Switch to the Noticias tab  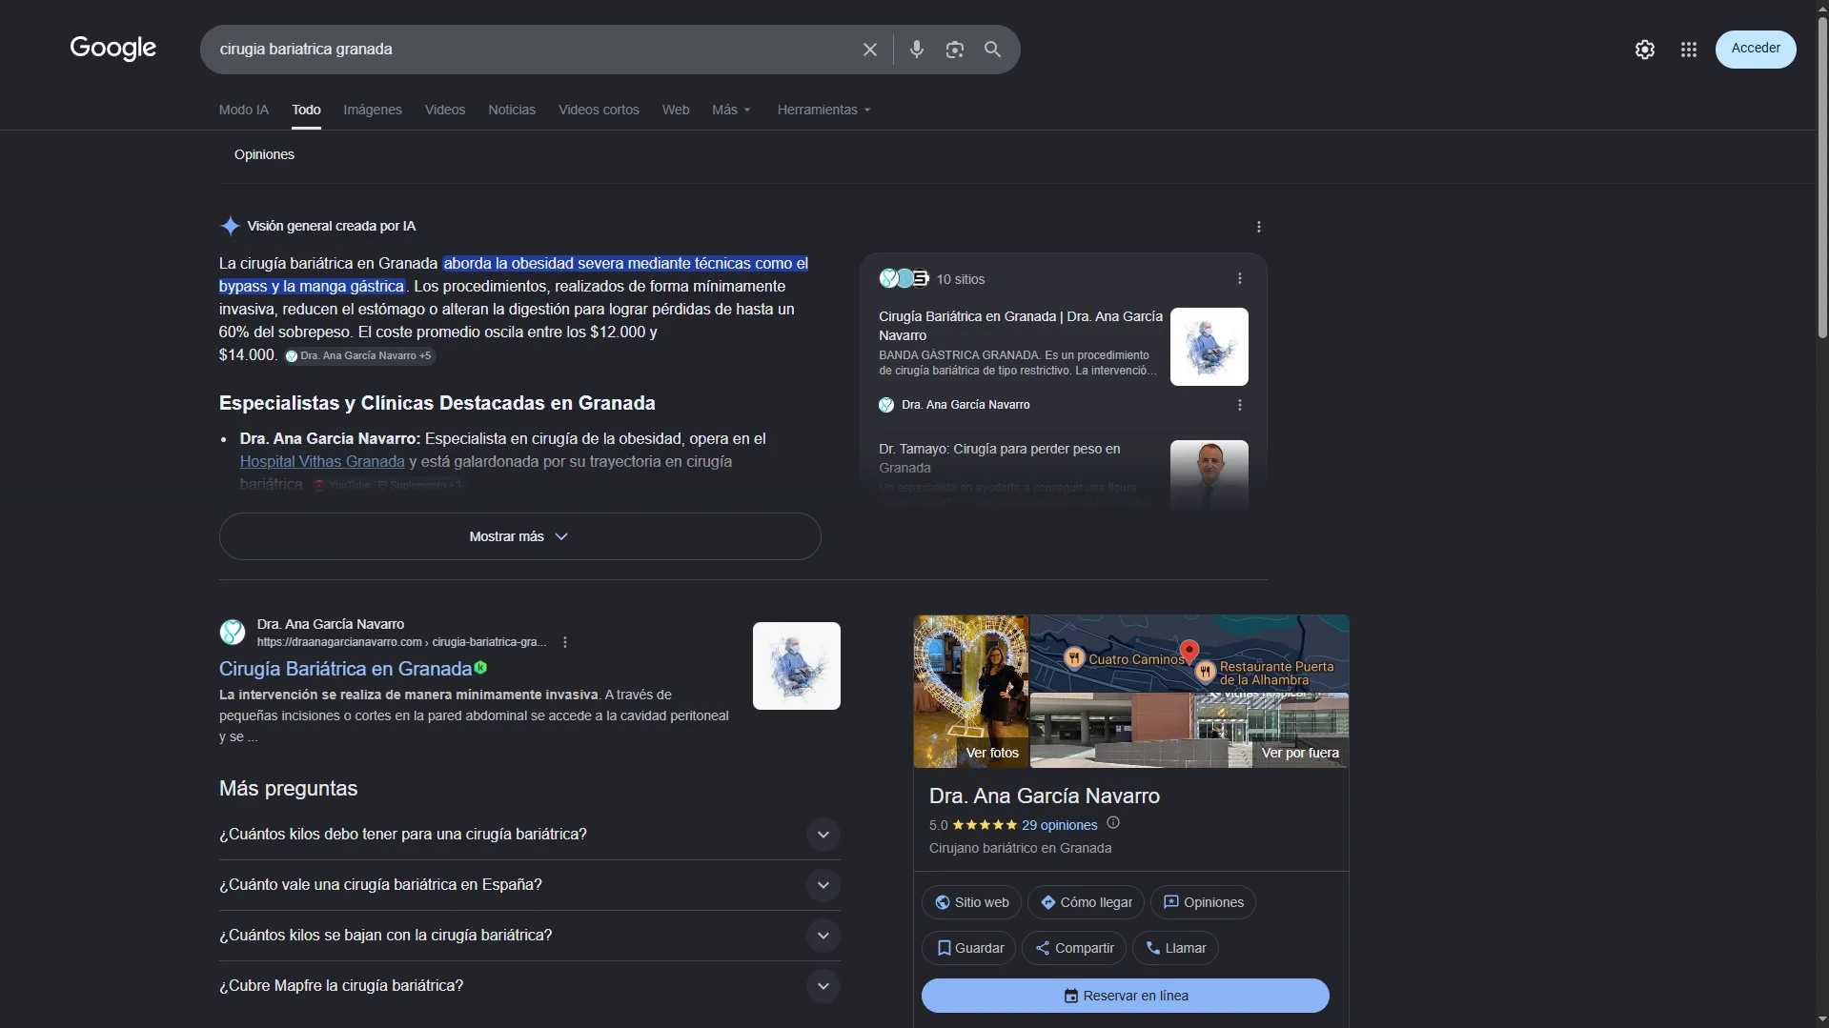[511, 111]
